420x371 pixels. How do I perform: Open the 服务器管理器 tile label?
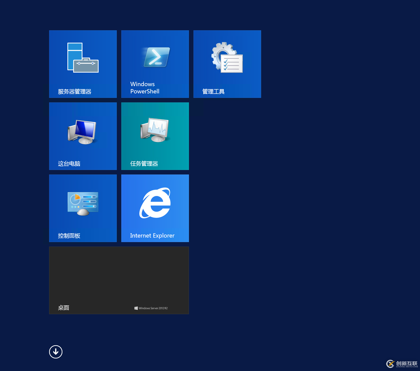(74, 92)
